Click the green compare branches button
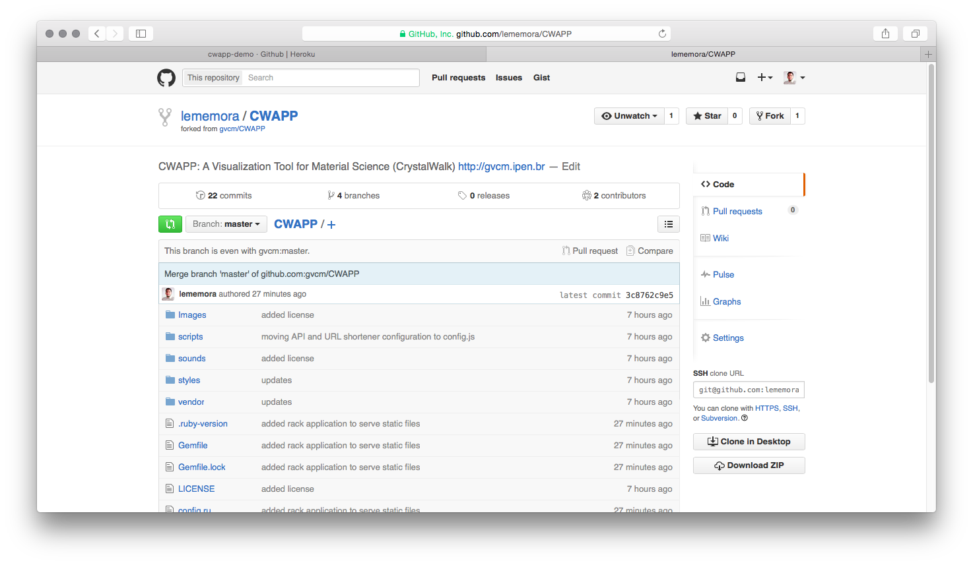This screenshot has height=565, width=973. point(170,224)
